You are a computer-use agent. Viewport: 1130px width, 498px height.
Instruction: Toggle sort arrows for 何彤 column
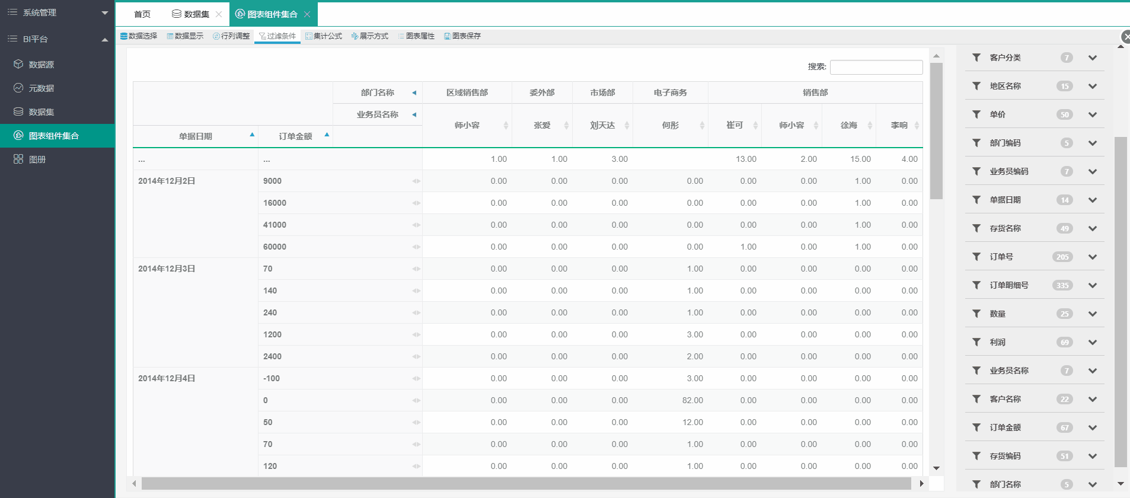pos(702,125)
